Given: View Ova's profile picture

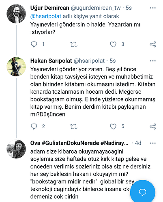Looking at the screenshot, I should tap(16, 149).
